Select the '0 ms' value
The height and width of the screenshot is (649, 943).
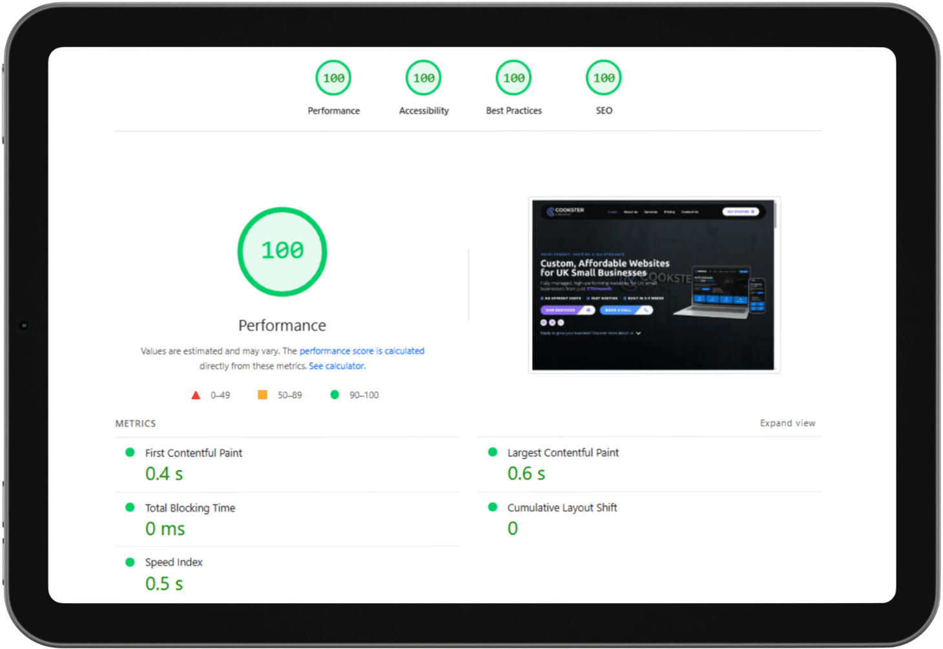click(165, 529)
